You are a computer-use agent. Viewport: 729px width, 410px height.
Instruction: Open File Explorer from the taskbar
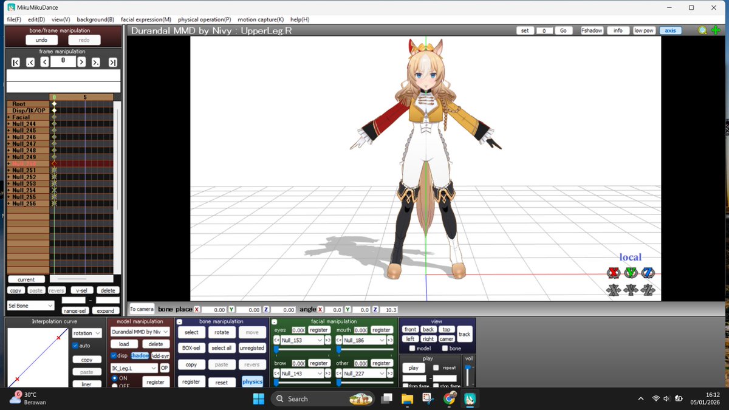[407, 398]
